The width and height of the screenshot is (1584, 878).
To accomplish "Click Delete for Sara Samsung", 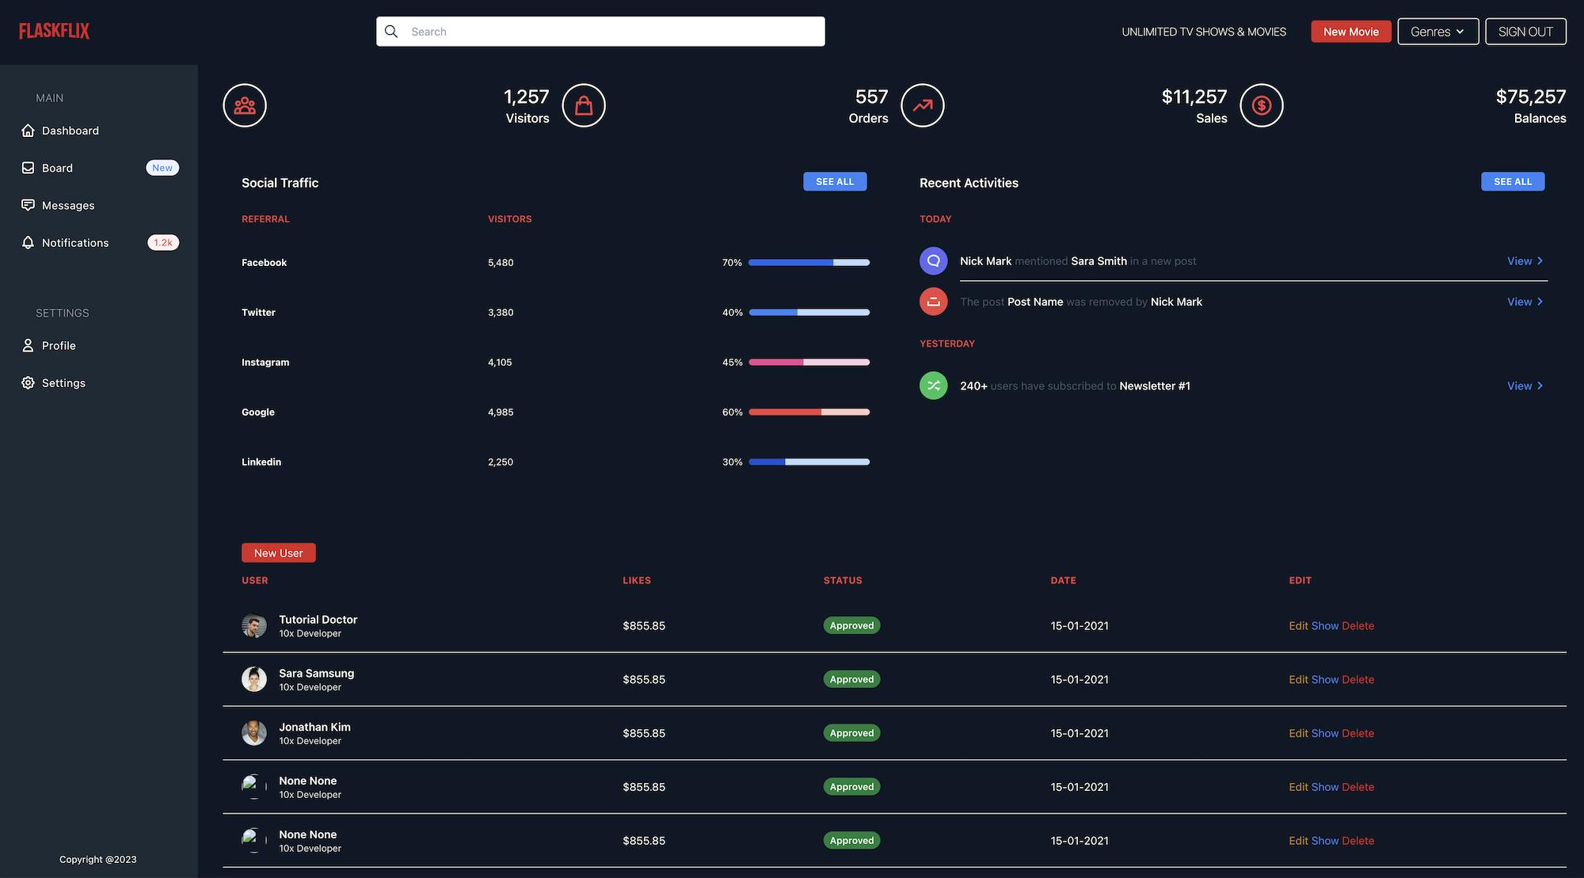I will [x=1358, y=679].
